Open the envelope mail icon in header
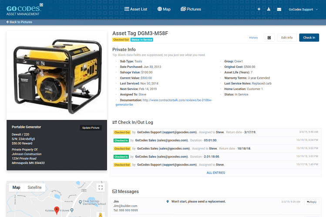 tap(279, 9)
